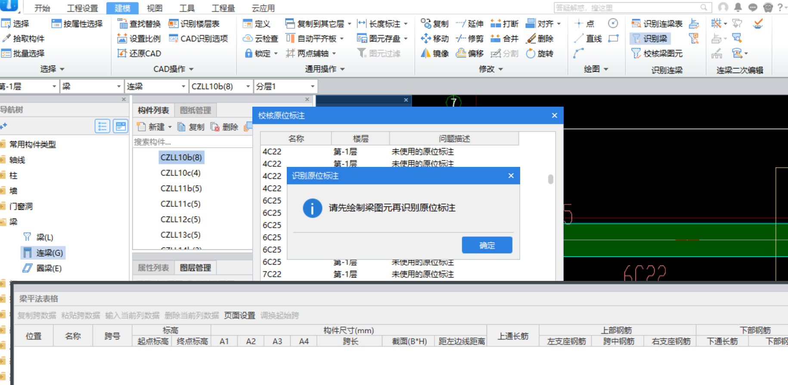Image resolution: width=788 pixels, height=385 pixels.
Task: Open 查找替换 tool
Action: 139,24
